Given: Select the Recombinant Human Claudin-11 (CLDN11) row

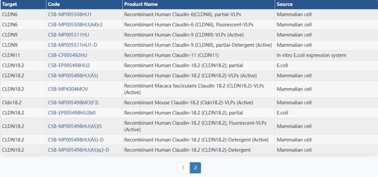Looking at the screenshot, I should (x=171, y=55).
